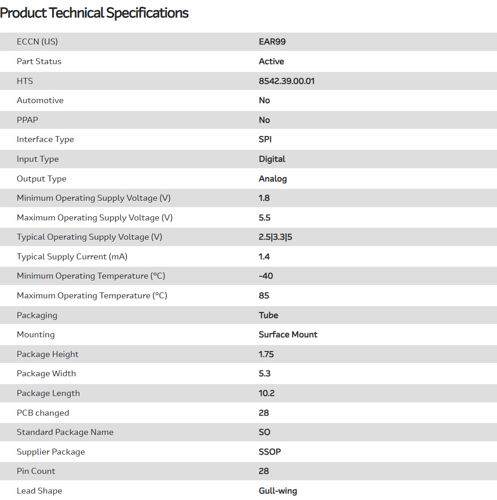This screenshot has width=497, height=500.
Task: Select the EAR99 value for ECCN
Action: pyautogui.click(x=272, y=42)
